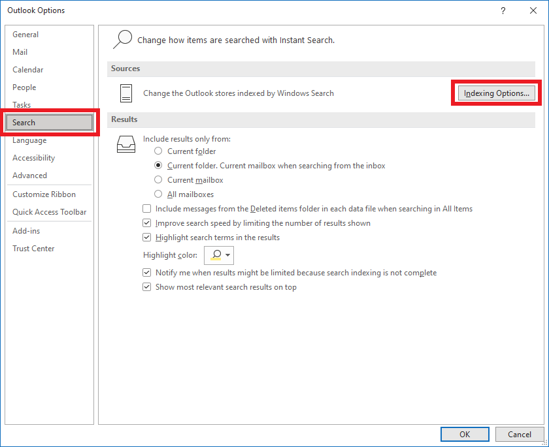Open the Add-ins category
Image resolution: width=549 pixels, height=447 pixels.
pyautogui.click(x=50, y=230)
